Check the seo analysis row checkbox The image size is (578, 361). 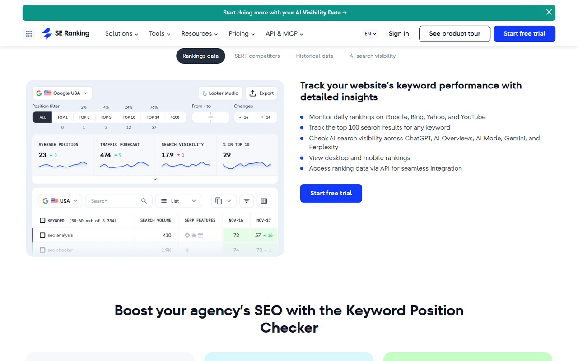[42, 235]
